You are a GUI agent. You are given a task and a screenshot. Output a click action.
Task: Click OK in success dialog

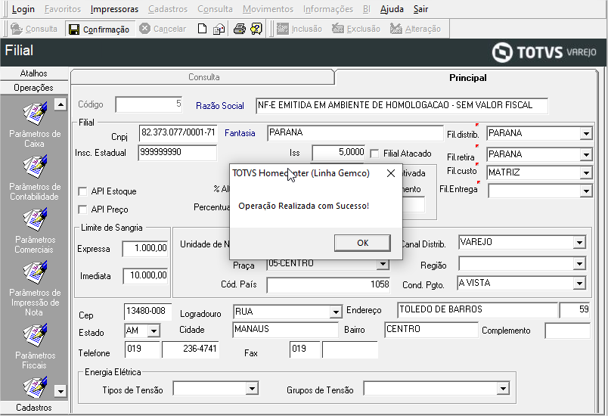pyautogui.click(x=362, y=243)
